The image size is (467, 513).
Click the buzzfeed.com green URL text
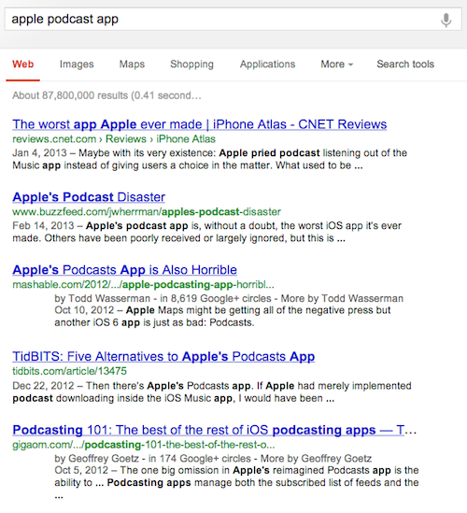(147, 212)
